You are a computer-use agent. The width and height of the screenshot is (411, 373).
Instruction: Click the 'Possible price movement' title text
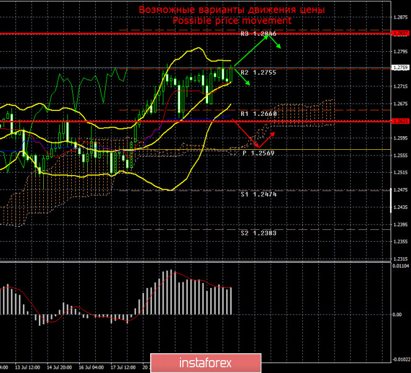[232, 20]
